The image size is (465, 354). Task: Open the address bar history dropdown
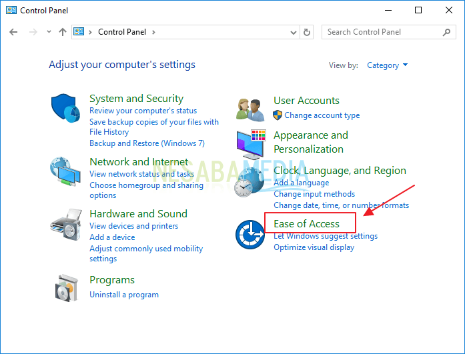tap(294, 32)
